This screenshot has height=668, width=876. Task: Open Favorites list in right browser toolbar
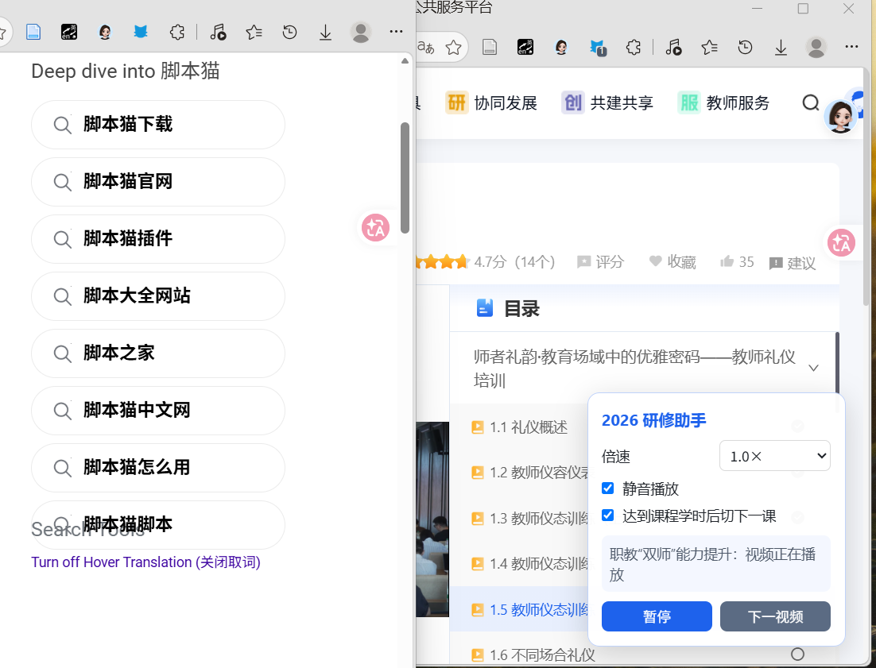coord(710,48)
